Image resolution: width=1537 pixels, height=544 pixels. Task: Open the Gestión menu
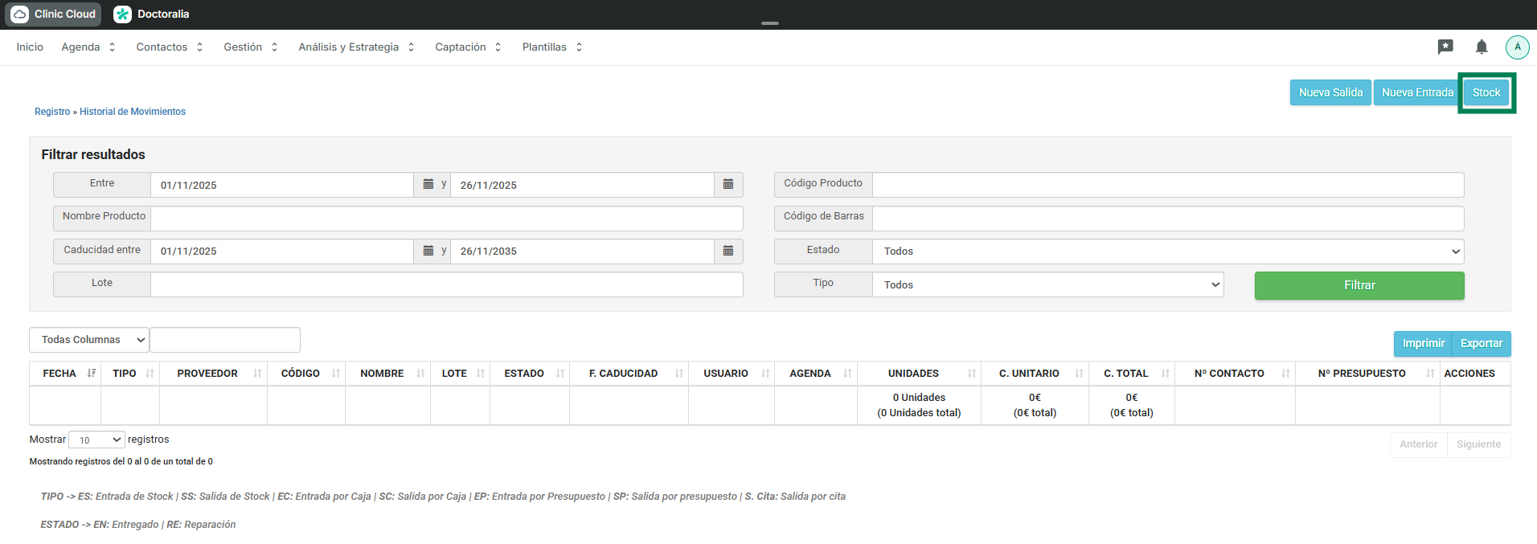coord(250,47)
